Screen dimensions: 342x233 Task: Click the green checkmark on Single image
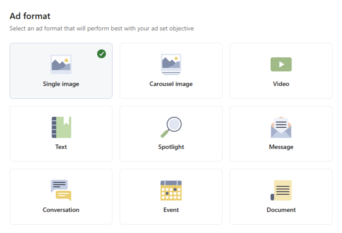[x=102, y=54]
